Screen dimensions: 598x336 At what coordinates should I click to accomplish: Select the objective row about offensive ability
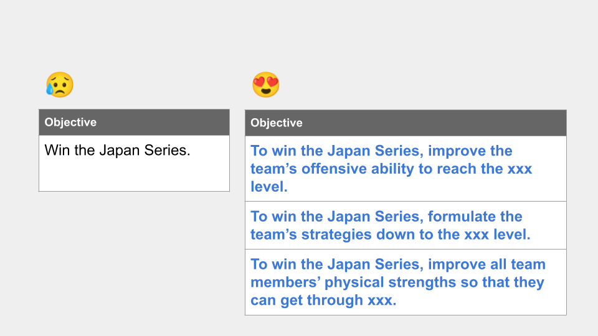(406, 169)
